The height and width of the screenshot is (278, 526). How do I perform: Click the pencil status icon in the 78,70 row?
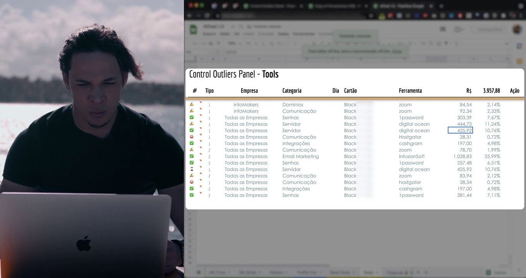click(x=191, y=150)
